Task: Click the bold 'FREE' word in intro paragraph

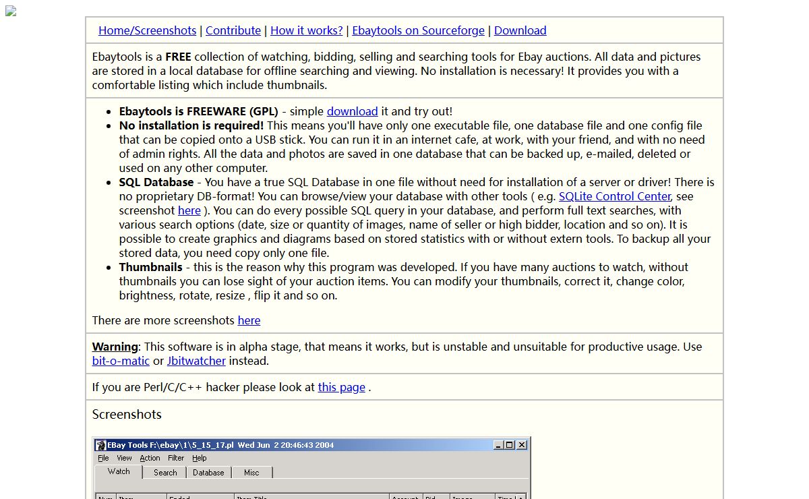Action: coord(178,57)
